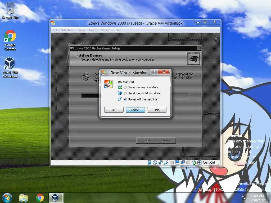
Task: Click the display status icon
Action: pos(177,163)
